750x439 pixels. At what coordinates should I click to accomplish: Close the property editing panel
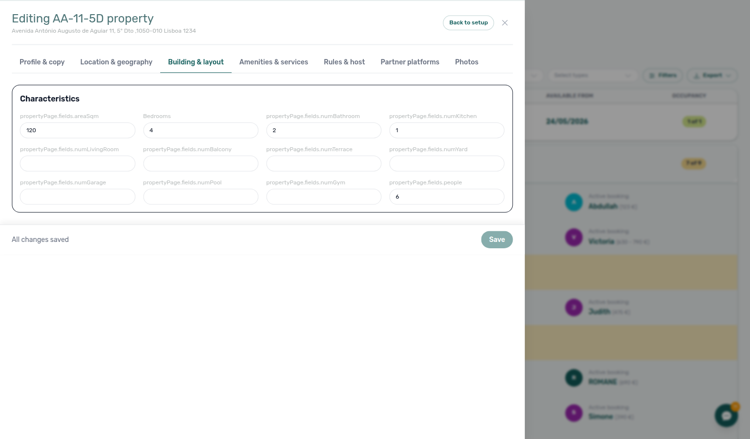point(505,23)
